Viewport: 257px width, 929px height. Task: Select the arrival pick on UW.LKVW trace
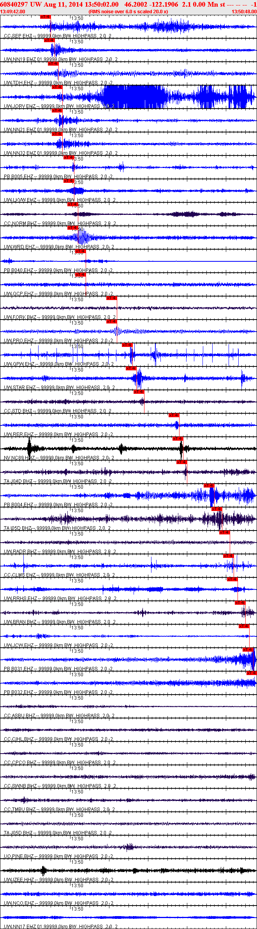[x=69, y=181]
